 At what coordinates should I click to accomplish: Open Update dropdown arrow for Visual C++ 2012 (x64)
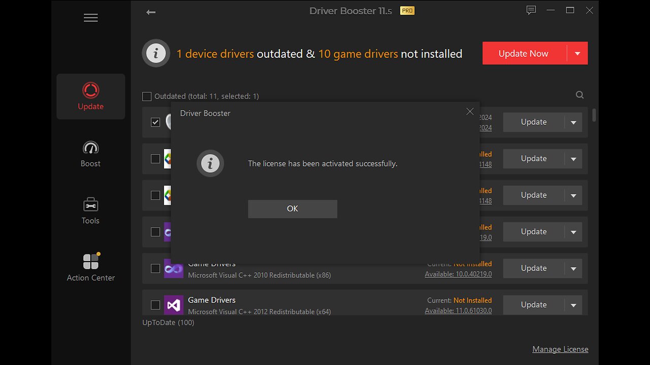(573, 305)
